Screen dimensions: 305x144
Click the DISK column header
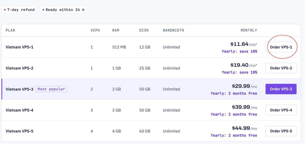pos(144,30)
